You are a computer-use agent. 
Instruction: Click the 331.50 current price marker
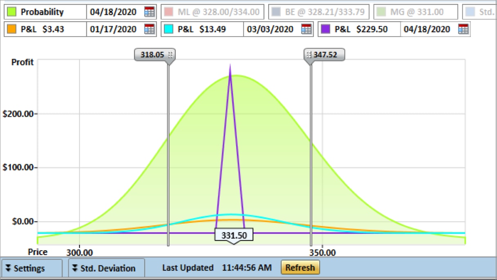234,236
